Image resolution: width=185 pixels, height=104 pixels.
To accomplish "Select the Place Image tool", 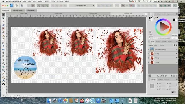I will (3, 49).
